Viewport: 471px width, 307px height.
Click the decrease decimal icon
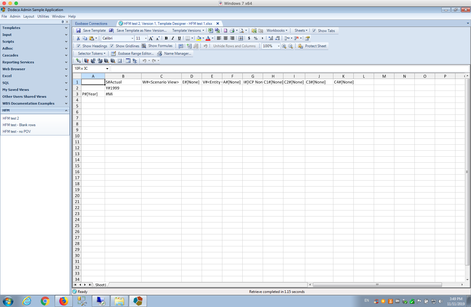coord(277,38)
